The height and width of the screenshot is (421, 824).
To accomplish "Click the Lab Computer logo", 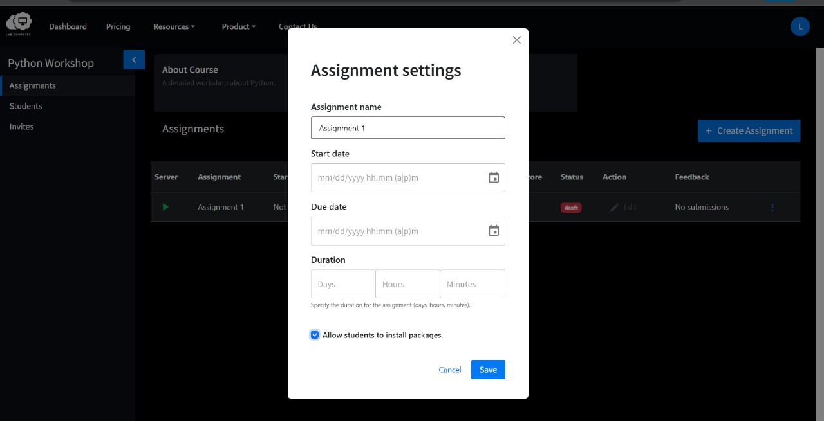I will click(x=19, y=24).
